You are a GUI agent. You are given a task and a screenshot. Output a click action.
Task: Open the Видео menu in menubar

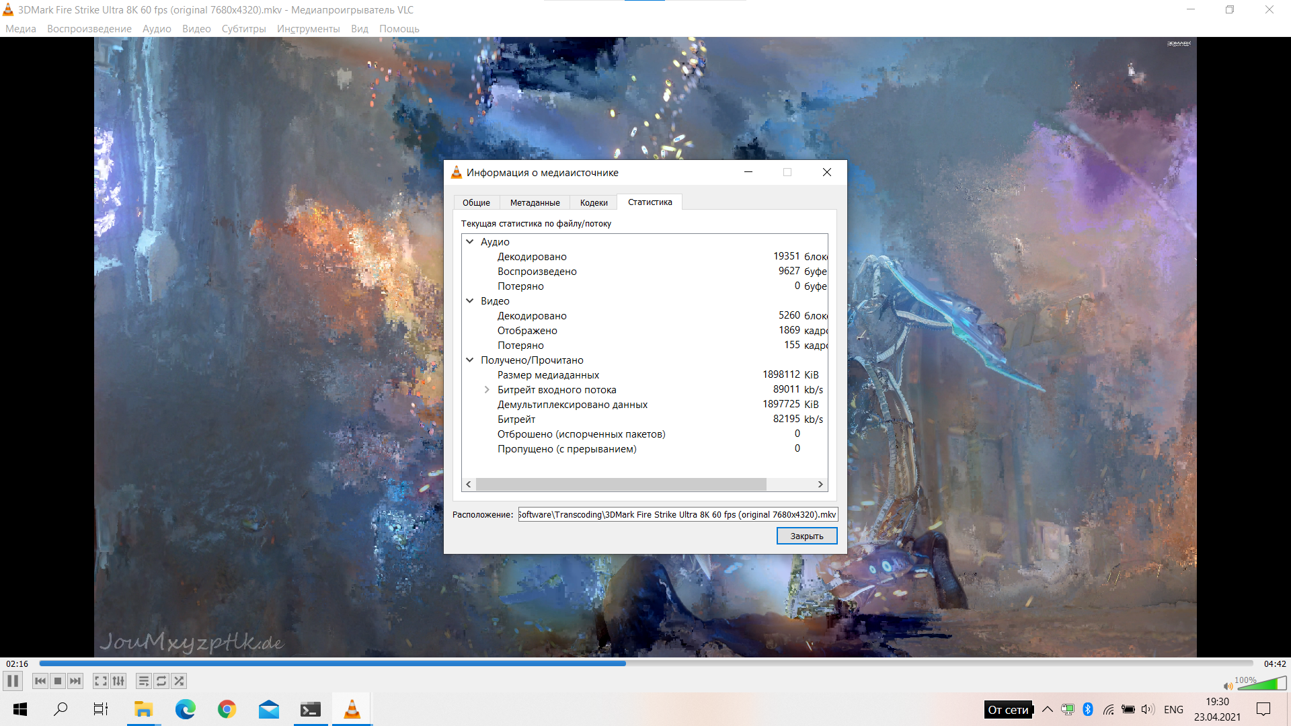point(196,29)
